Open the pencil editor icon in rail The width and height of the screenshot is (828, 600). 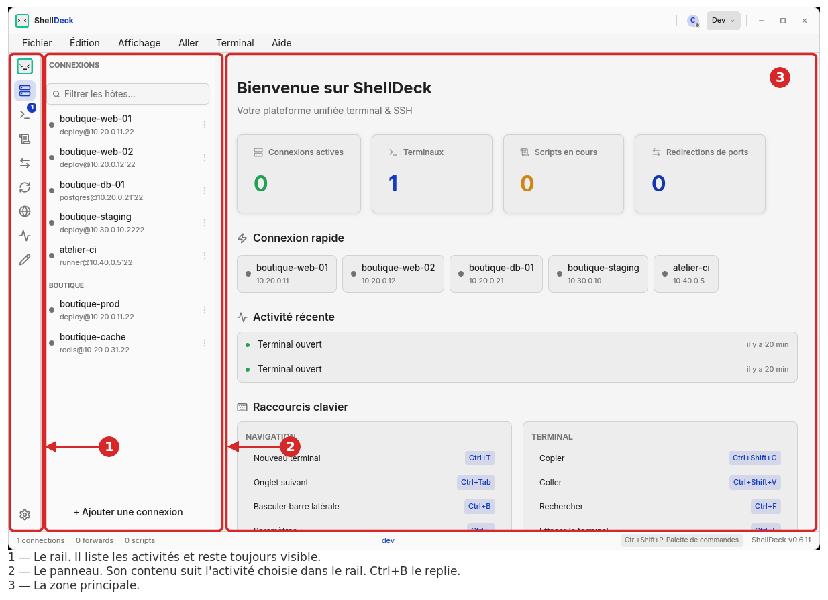pyautogui.click(x=25, y=260)
